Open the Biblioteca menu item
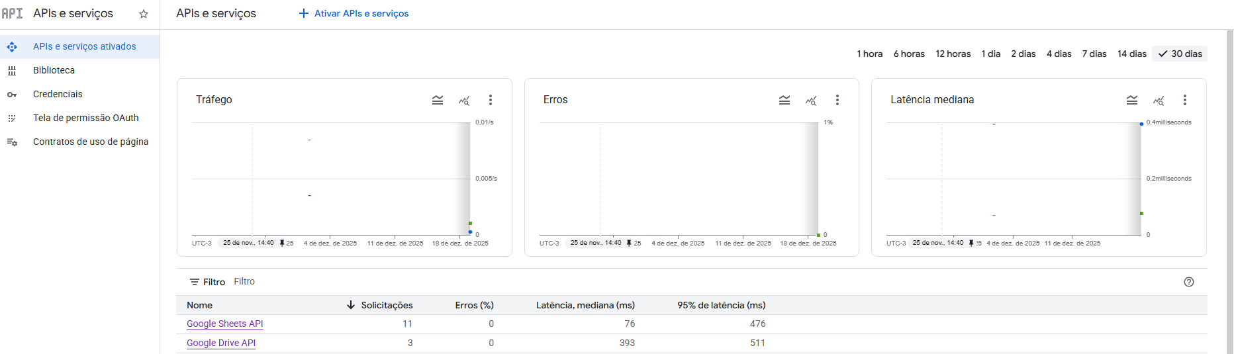1234x354 pixels. point(79,71)
